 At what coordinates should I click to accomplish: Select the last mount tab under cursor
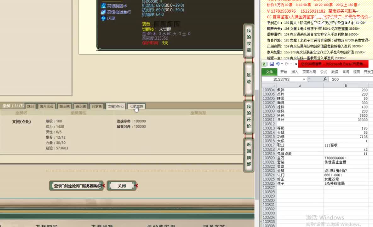click(136, 106)
